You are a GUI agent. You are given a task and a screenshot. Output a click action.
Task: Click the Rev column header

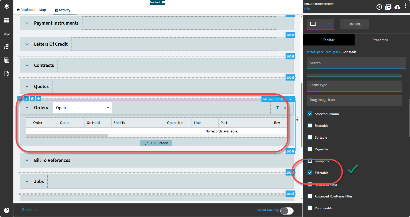pyautogui.click(x=280, y=123)
